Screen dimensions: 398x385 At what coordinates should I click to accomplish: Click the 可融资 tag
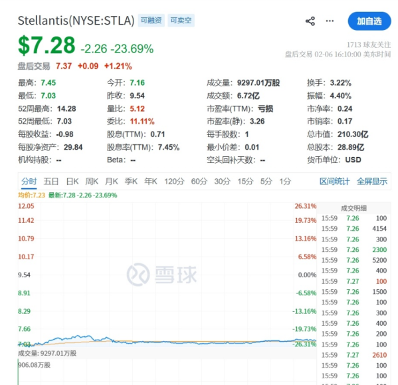[x=151, y=21]
